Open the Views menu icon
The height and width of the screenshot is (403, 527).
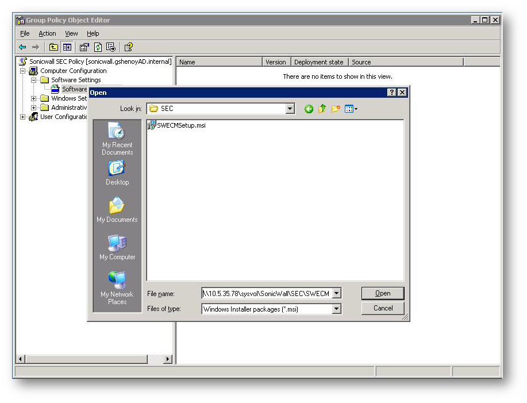coord(351,109)
